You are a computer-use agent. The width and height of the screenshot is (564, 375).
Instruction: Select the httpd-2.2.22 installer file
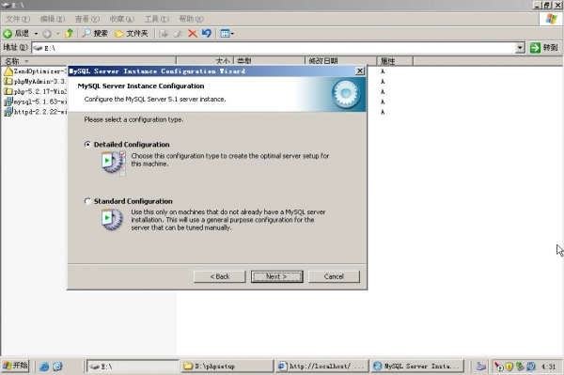pyautogui.click(x=36, y=112)
